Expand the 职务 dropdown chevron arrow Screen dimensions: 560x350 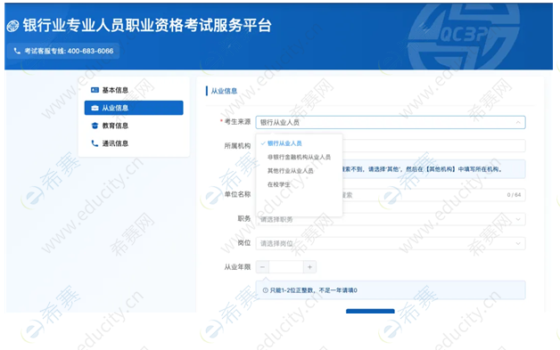(x=518, y=219)
